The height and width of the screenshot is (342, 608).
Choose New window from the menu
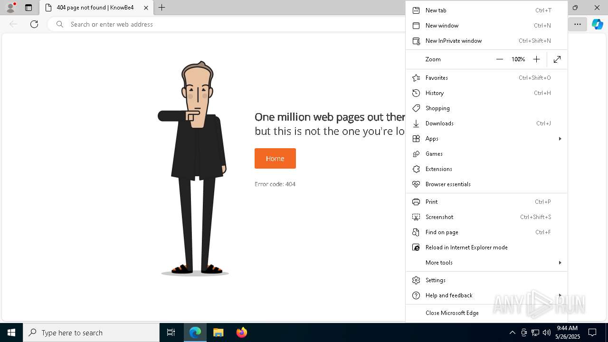click(x=486, y=26)
